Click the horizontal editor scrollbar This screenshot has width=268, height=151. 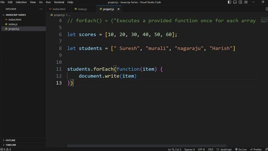click(x=147, y=146)
